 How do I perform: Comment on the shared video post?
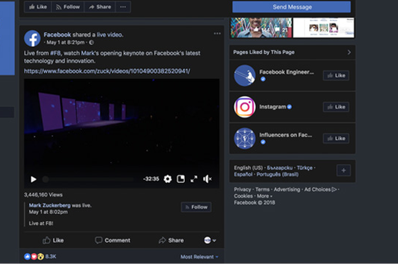pyautogui.click(x=113, y=240)
